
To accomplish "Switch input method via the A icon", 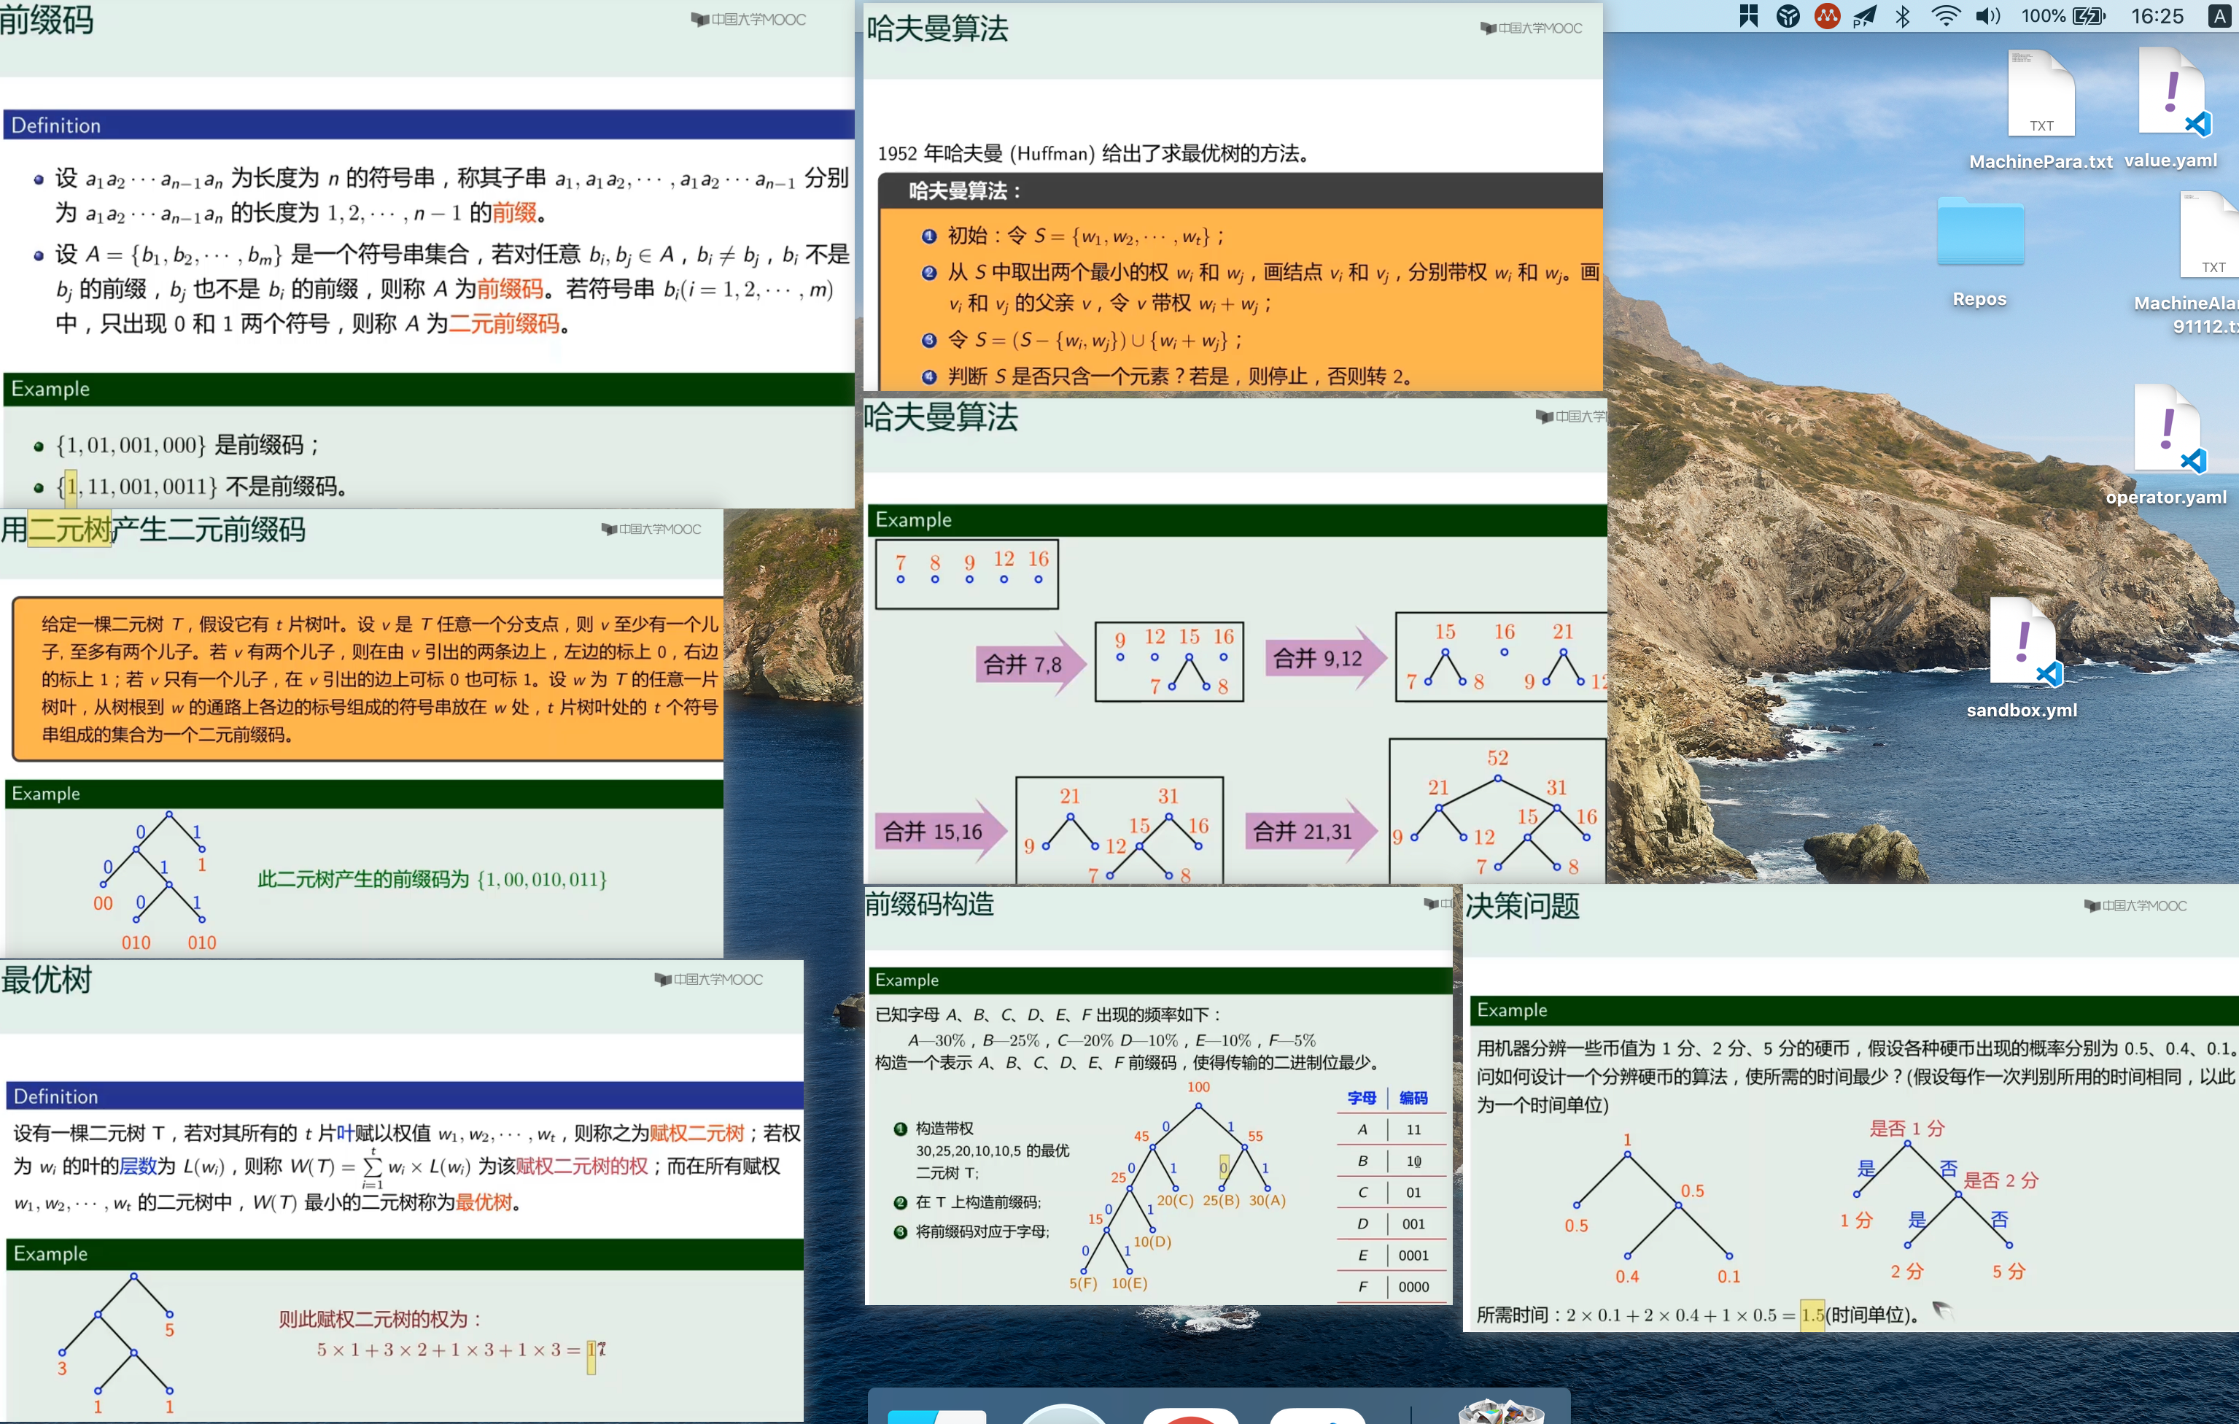I will tap(2219, 17).
